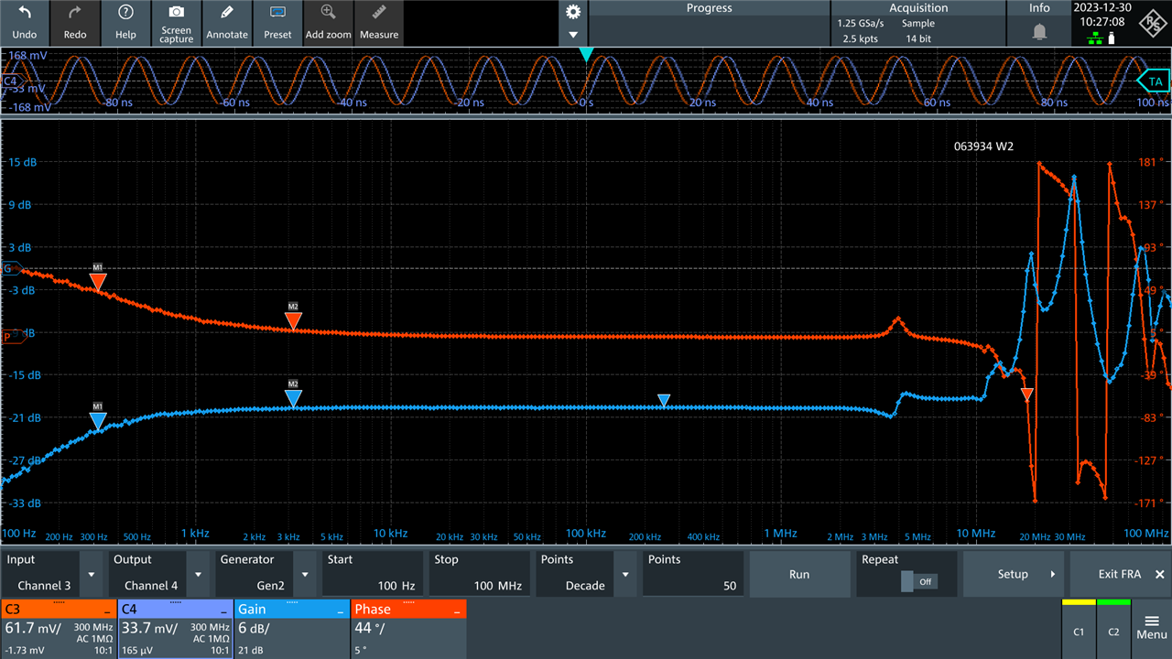Viewport: 1172px width, 659px height.
Task: Open the Help icon
Action: click(125, 13)
